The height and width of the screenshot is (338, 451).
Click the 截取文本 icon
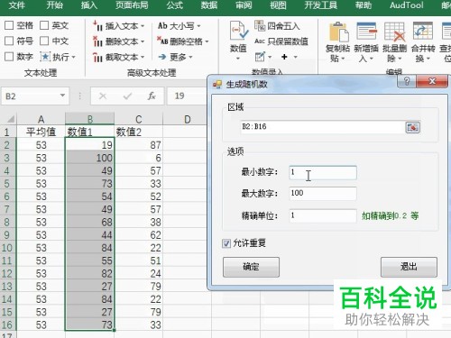97,57
